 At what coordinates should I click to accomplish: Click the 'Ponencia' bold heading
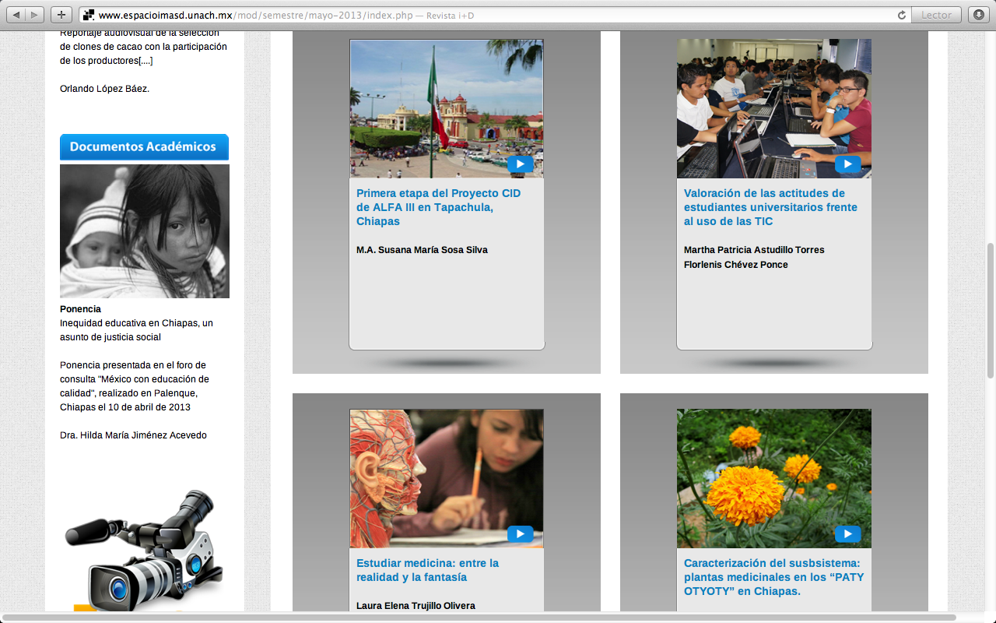80,309
